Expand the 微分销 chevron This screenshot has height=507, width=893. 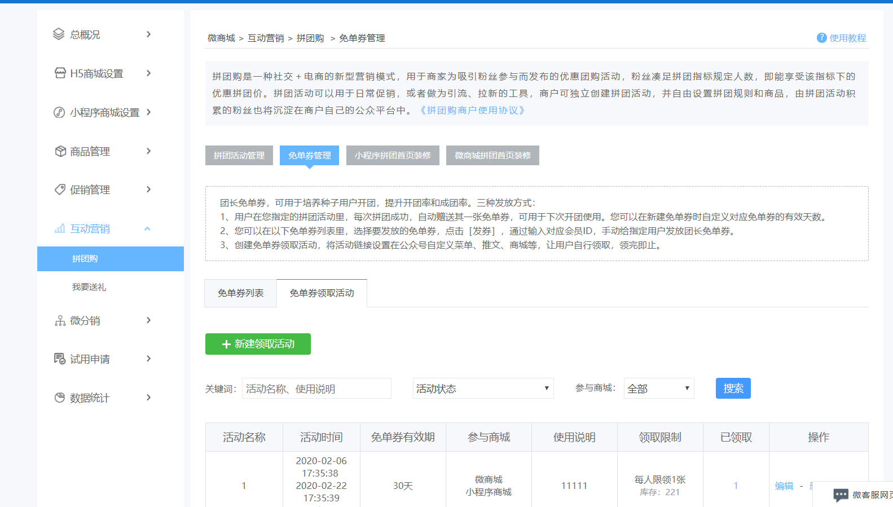148,320
